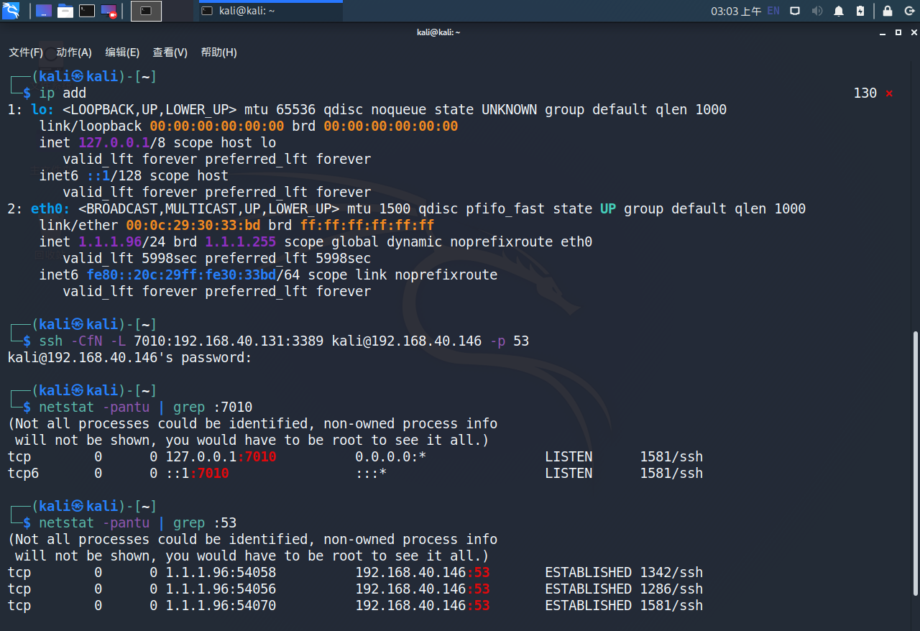Click the green UP state of eth0
Viewport: 920px width, 631px height.
(x=608, y=208)
